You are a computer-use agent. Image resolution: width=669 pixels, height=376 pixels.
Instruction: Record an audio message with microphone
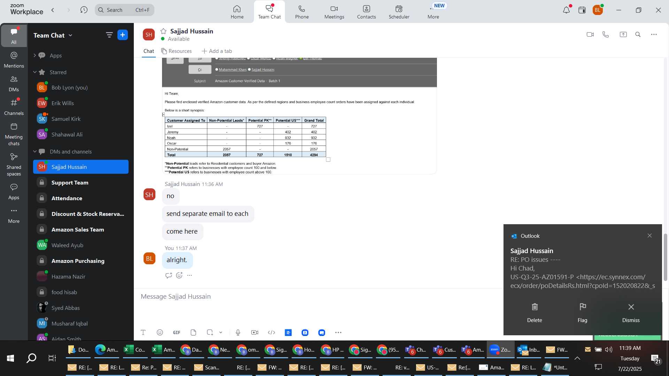click(x=238, y=332)
